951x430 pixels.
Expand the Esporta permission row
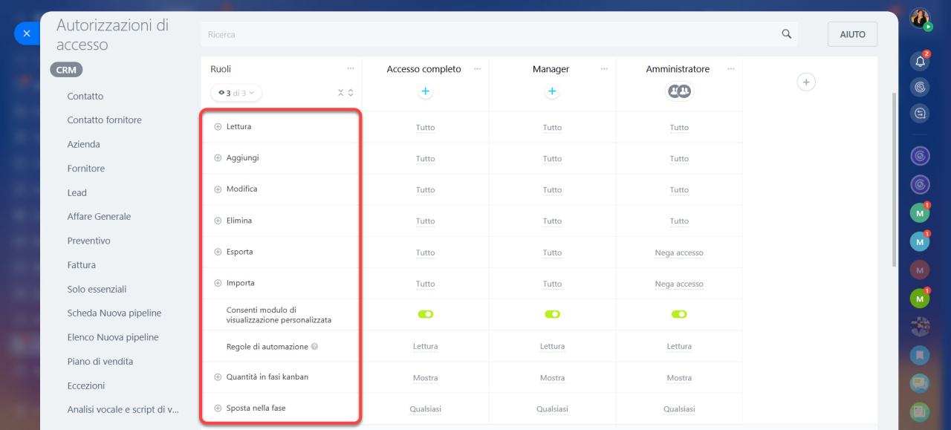click(218, 252)
